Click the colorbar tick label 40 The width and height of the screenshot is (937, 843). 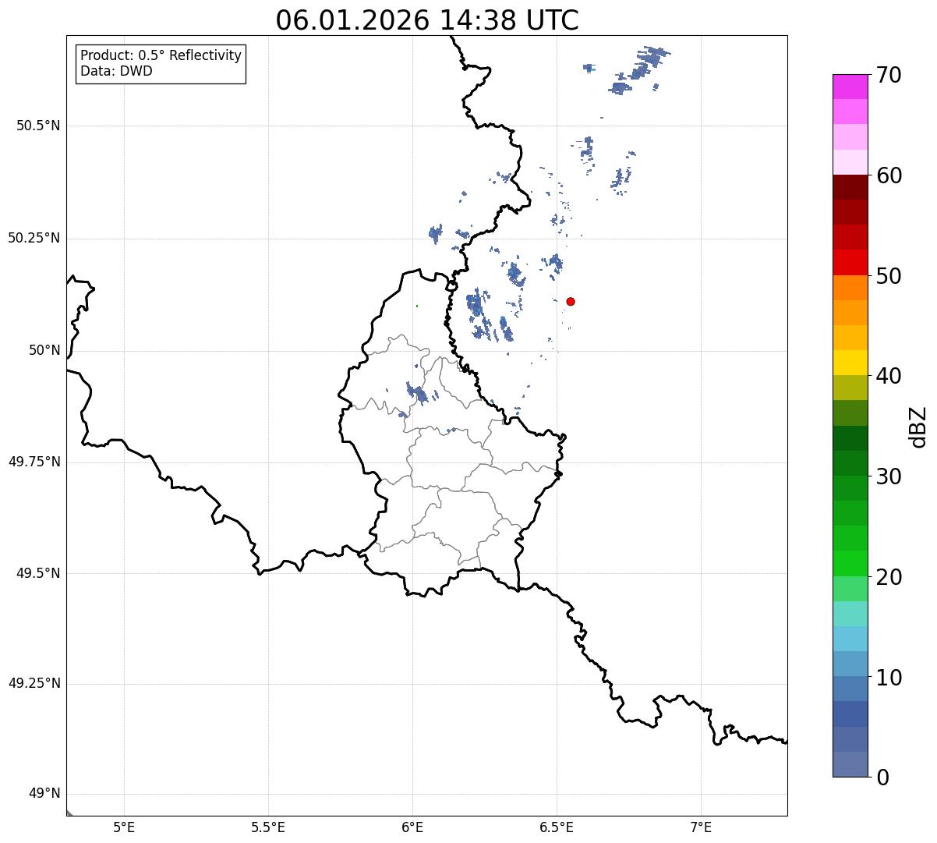coord(889,376)
